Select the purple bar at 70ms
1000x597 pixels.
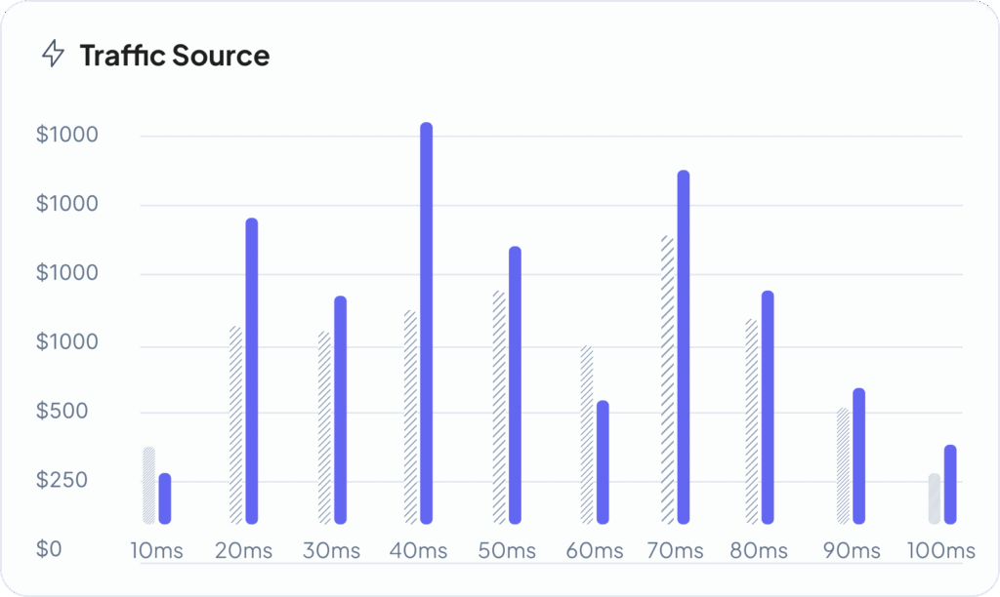(684, 346)
